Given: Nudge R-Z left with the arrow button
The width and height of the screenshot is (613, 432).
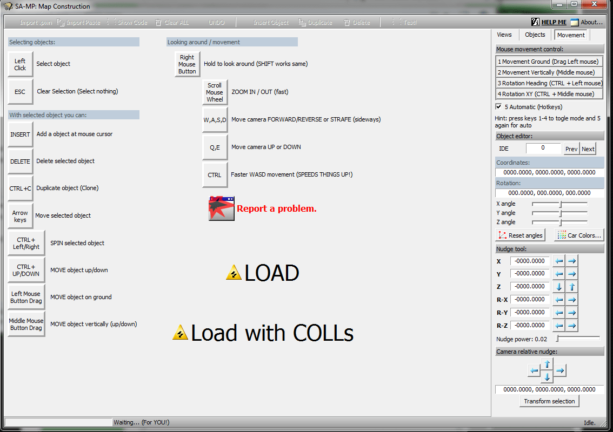Looking at the screenshot, I should 559,326.
